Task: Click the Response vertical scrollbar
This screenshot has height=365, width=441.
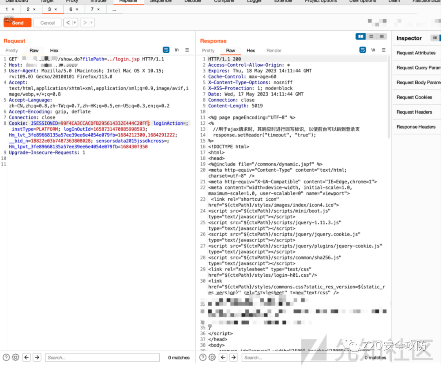Action: click(389, 97)
